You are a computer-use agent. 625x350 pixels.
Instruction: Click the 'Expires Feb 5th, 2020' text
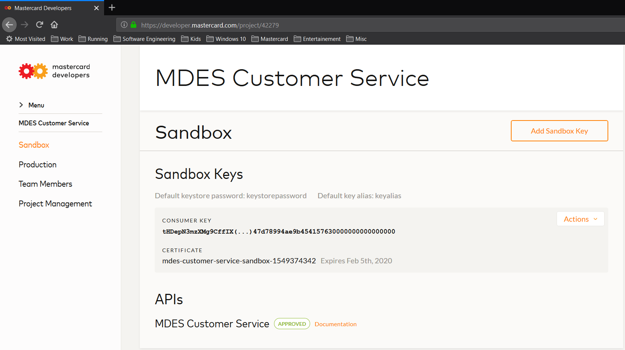(x=356, y=261)
